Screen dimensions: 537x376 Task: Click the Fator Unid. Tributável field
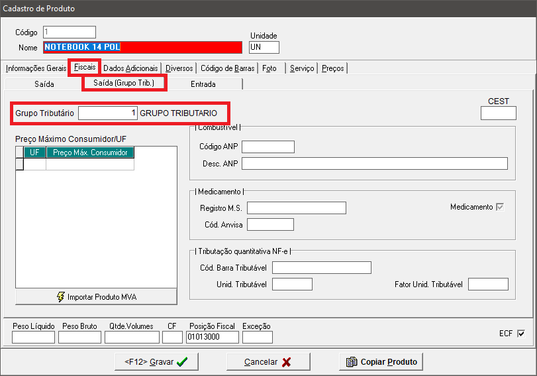487,284
